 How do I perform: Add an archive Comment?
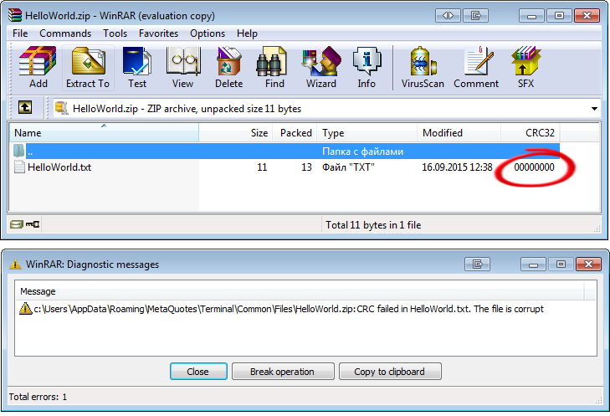point(476,67)
